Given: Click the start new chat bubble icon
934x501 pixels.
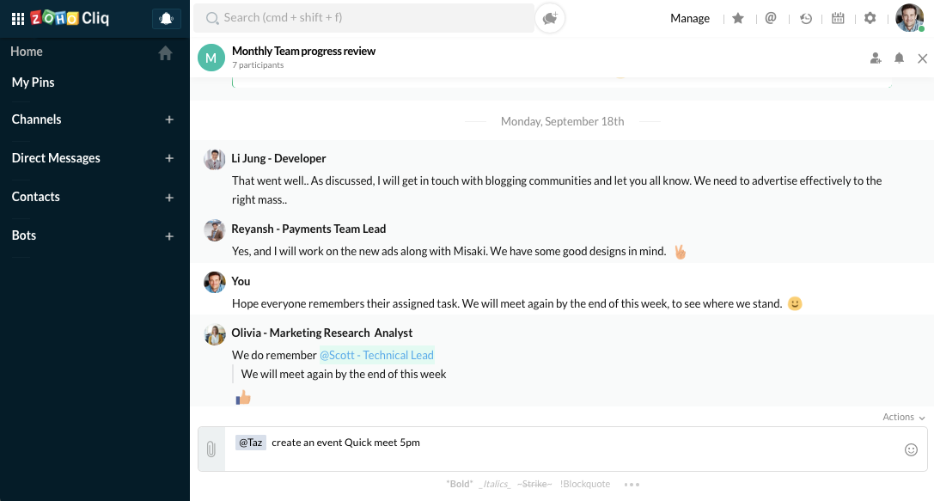Looking at the screenshot, I should pyautogui.click(x=550, y=18).
